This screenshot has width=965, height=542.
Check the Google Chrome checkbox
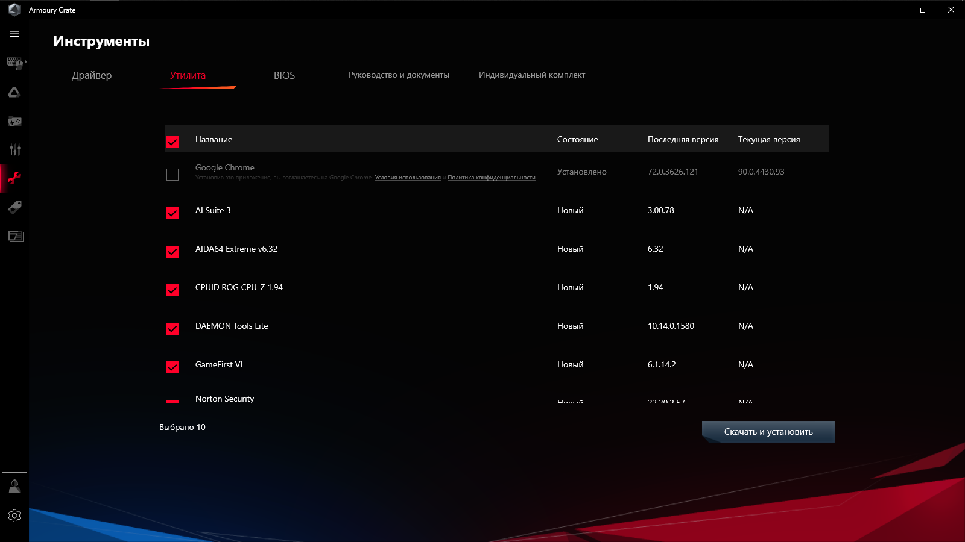click(x=172, y=175)
